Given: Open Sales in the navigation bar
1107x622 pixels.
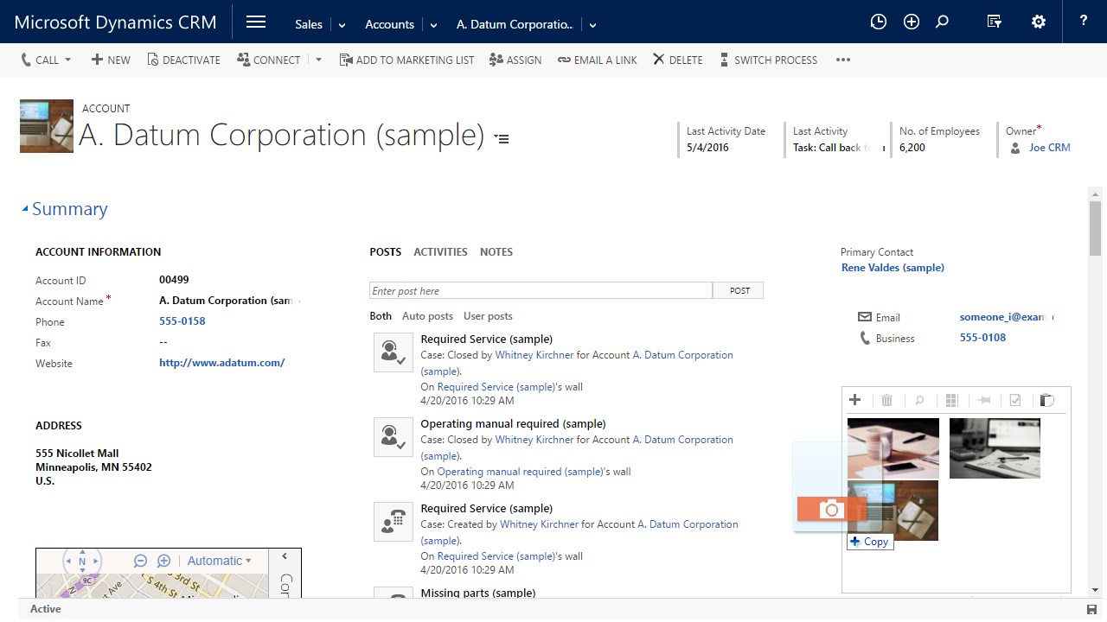Looking at the screenshot, I should click(x=309, y=24).
